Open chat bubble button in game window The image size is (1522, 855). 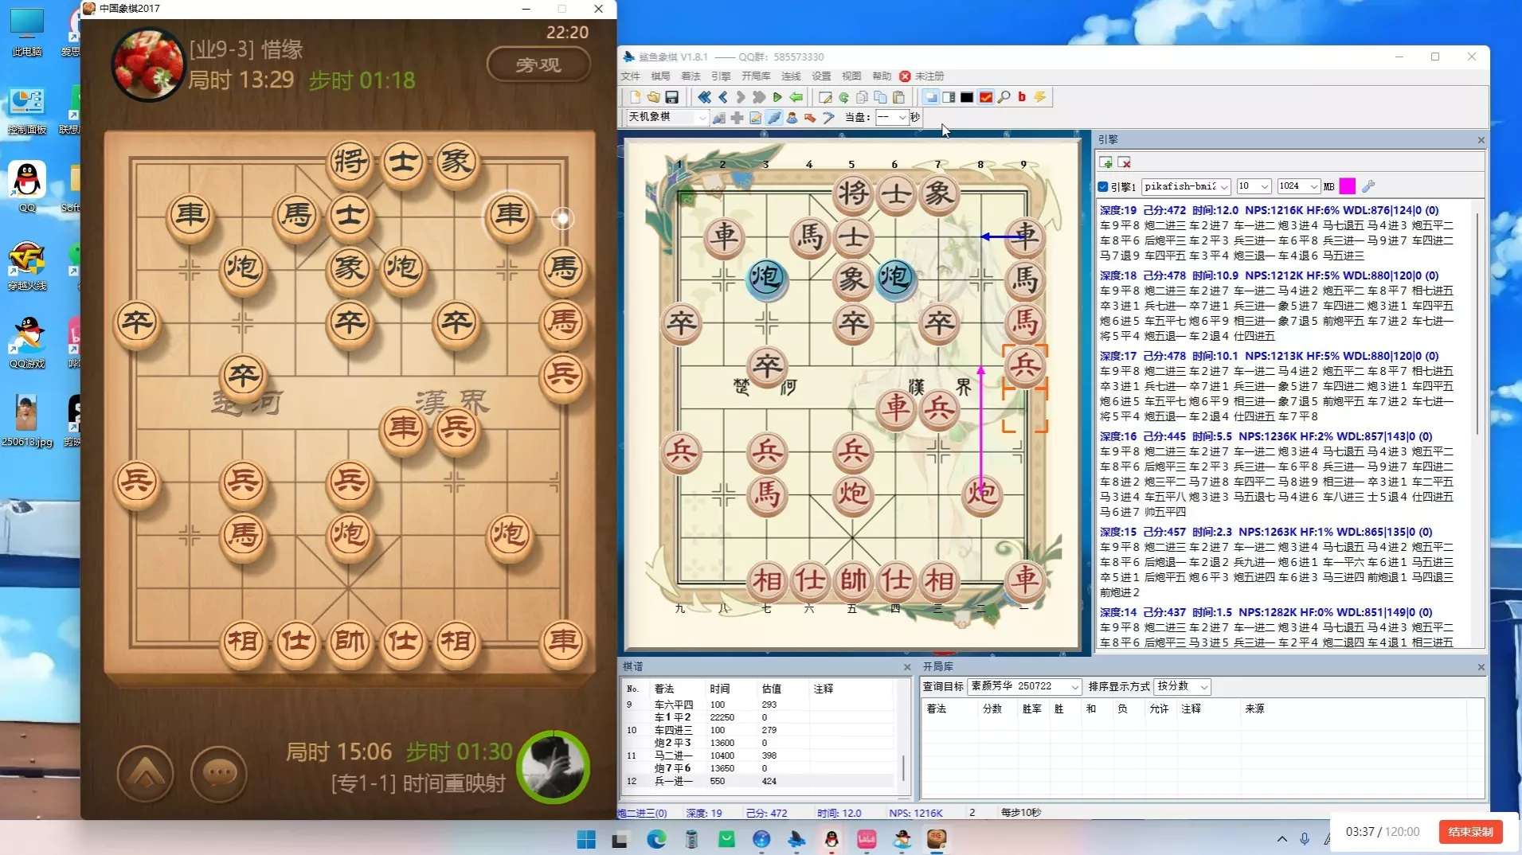[x=219, y=773]
